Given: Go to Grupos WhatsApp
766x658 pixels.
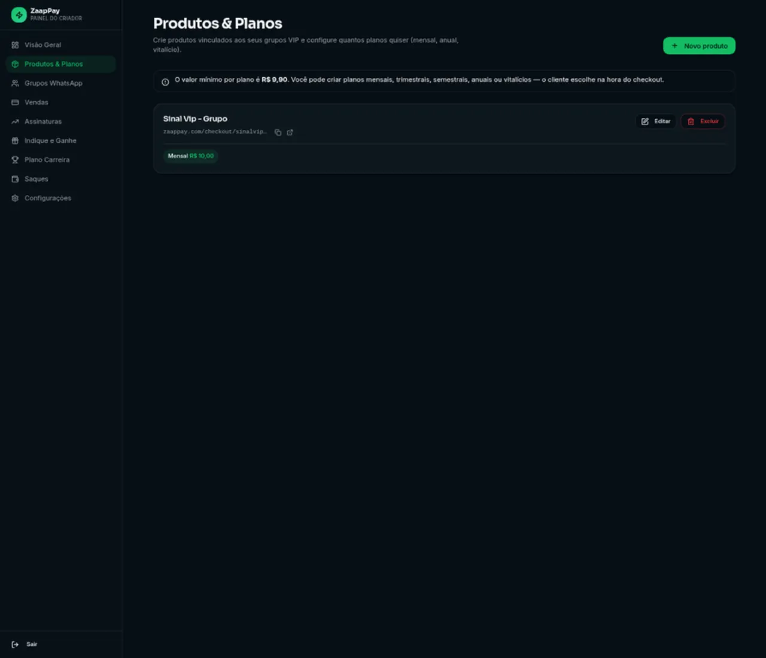Looking at the screenshot, I should (x=60, y=83).
